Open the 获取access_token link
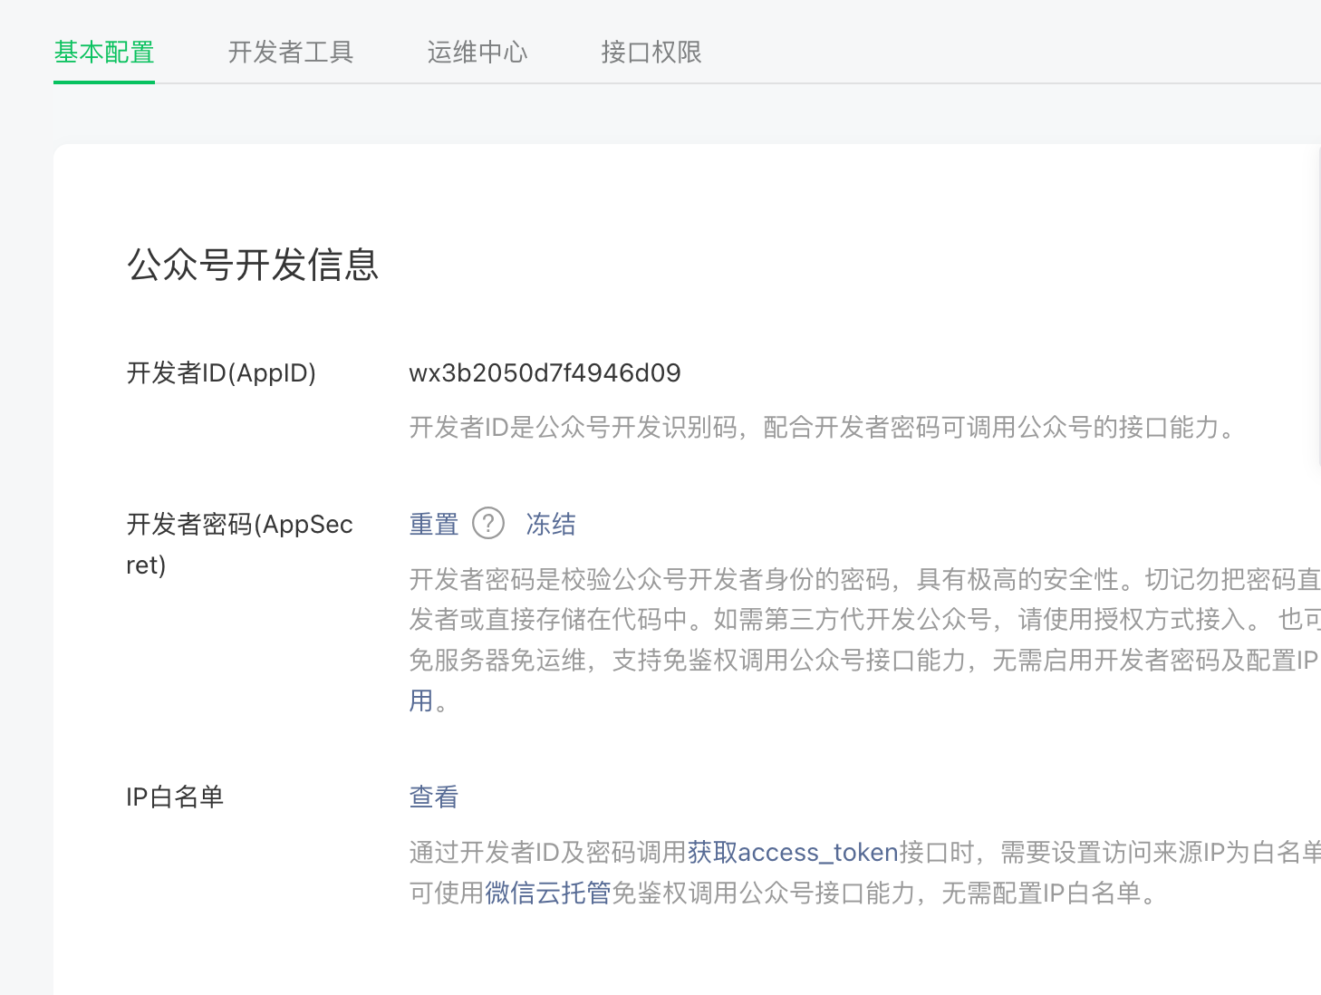Viewport: 1321px width, 995px height. click(x=793, y=852)
